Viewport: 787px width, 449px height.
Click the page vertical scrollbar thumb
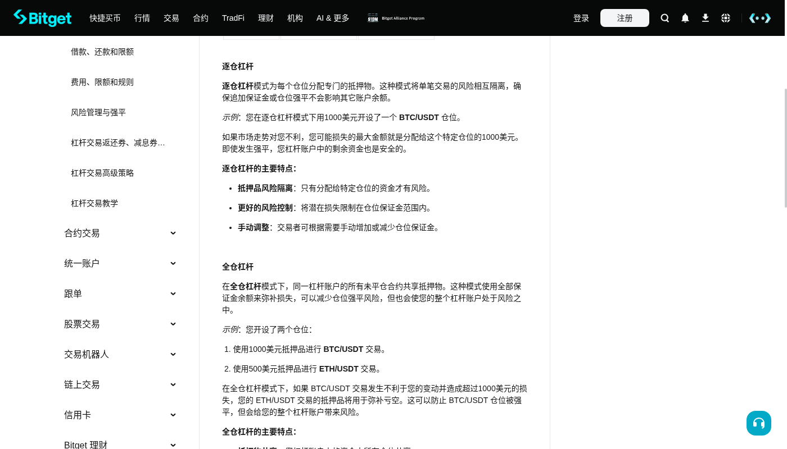point(786,148)
